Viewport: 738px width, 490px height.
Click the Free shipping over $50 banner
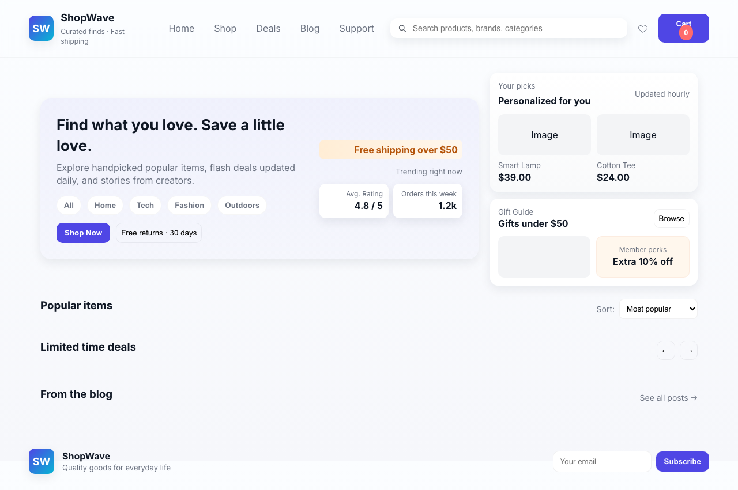391,150
